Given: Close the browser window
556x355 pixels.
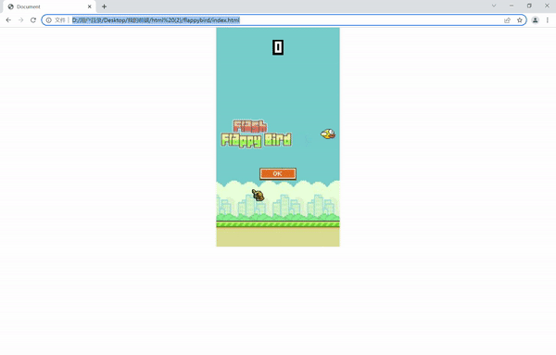Looking at the screenshot, I should pos(547,6).
